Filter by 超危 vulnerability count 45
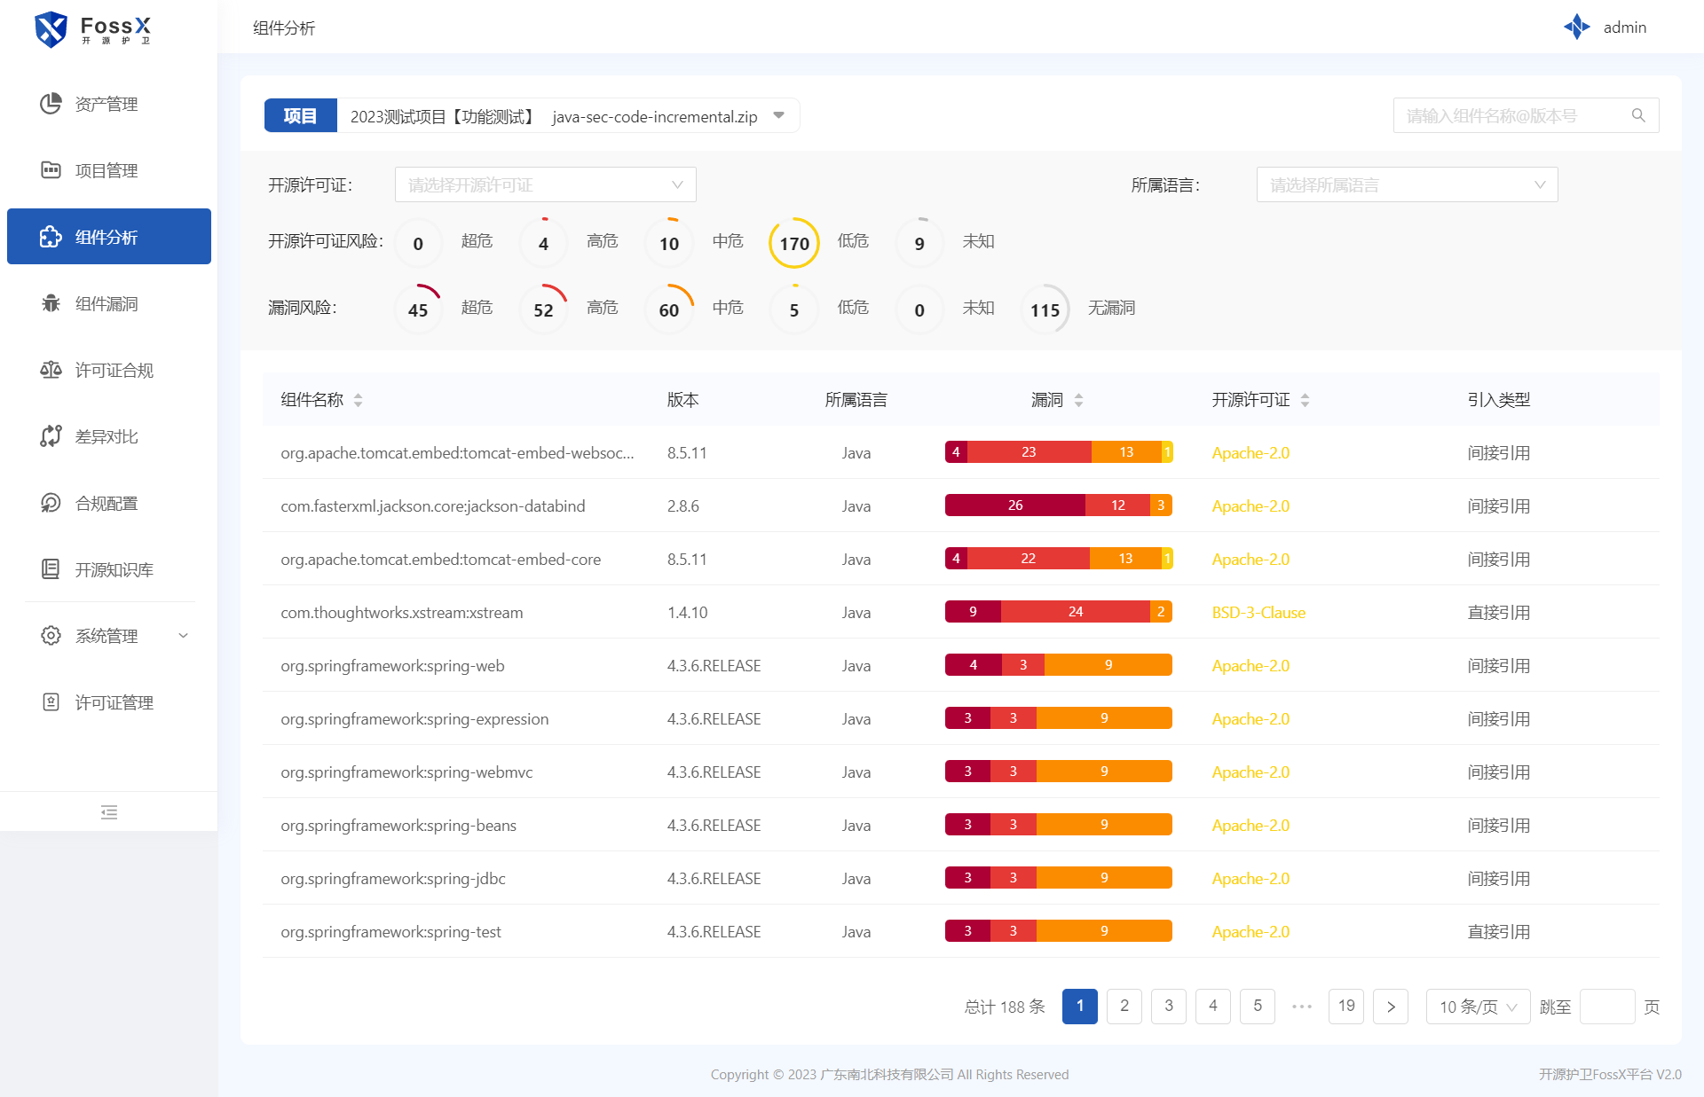The image size is (1704, 1097). click(418, 309)
